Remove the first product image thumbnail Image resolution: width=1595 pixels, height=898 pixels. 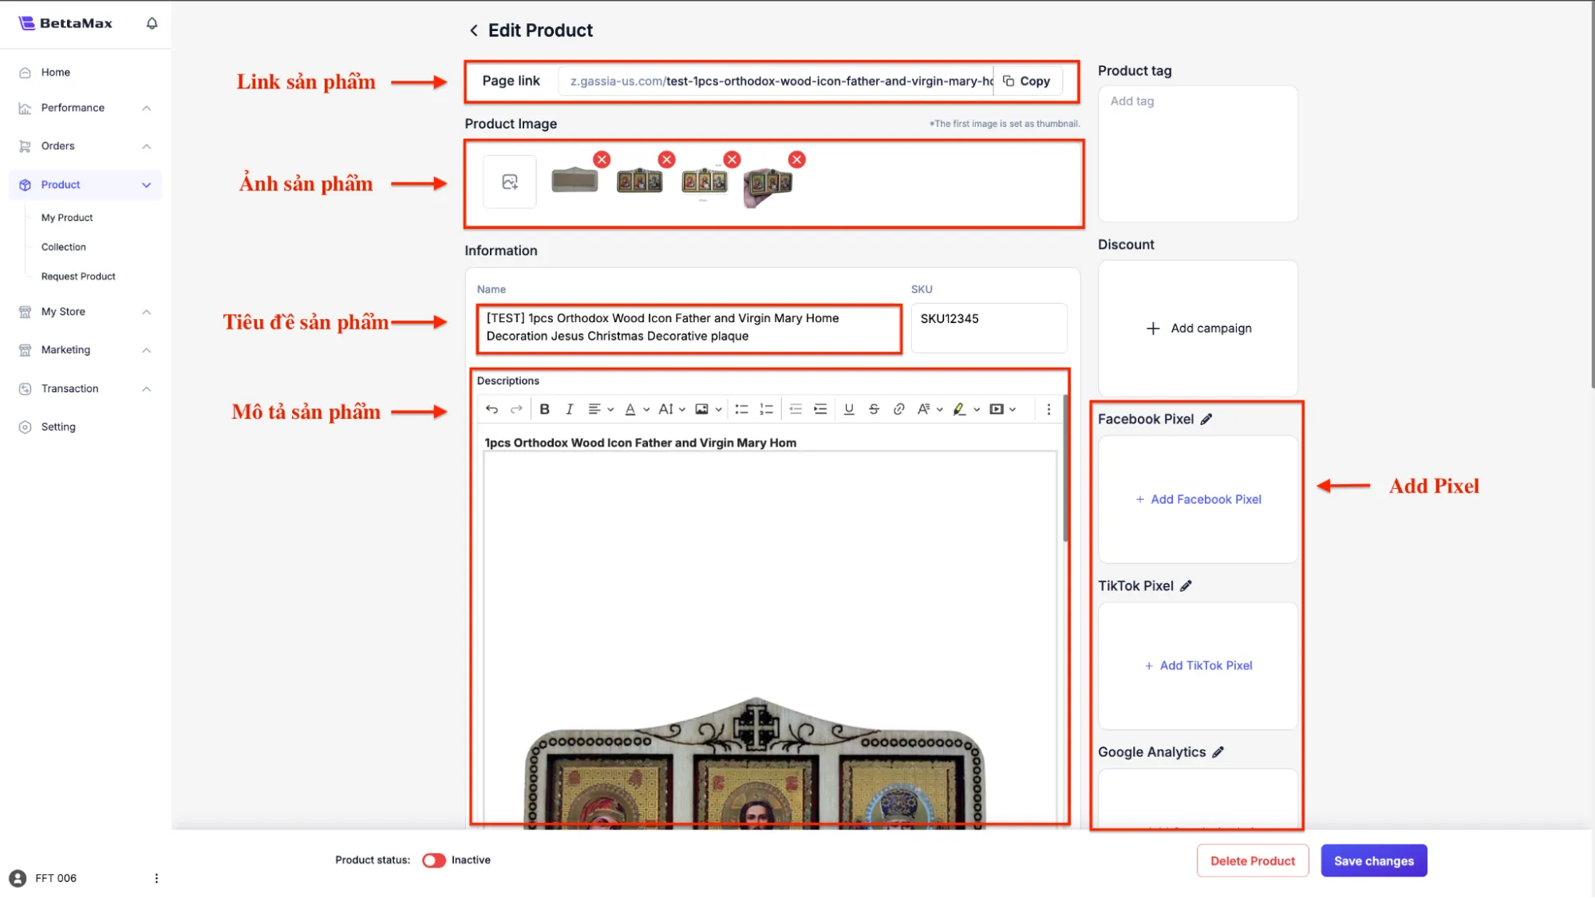(x=602, y=160)
